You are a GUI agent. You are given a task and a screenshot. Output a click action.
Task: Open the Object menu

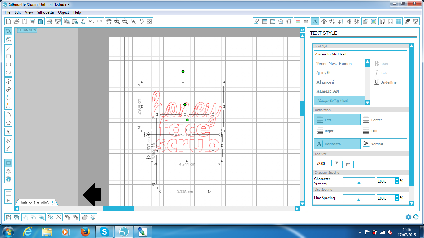click(x=64, y=12)
